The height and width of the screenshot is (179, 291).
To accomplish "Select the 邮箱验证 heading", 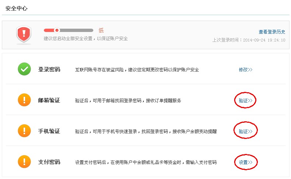I will tap(49, 100).
